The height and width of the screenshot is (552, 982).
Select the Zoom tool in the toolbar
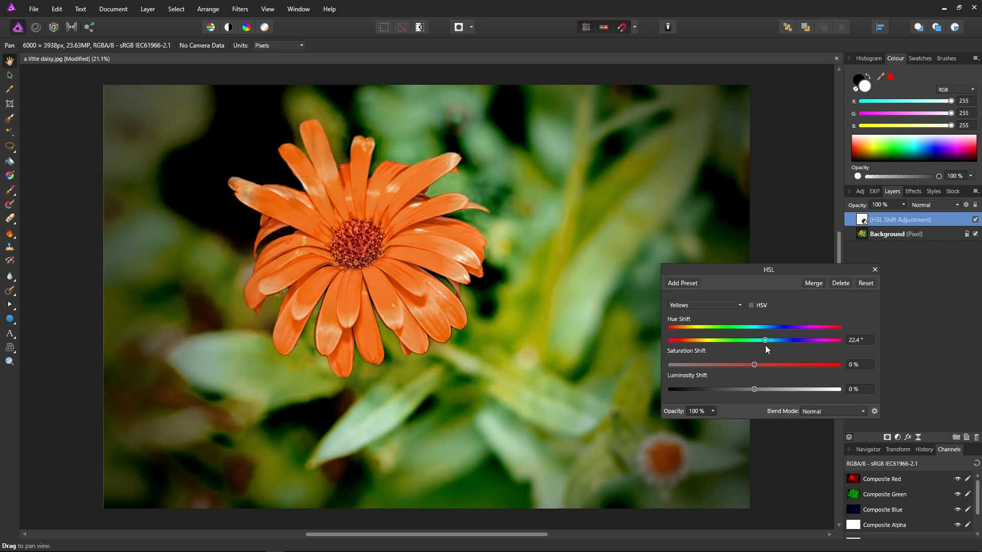point(10,361)
